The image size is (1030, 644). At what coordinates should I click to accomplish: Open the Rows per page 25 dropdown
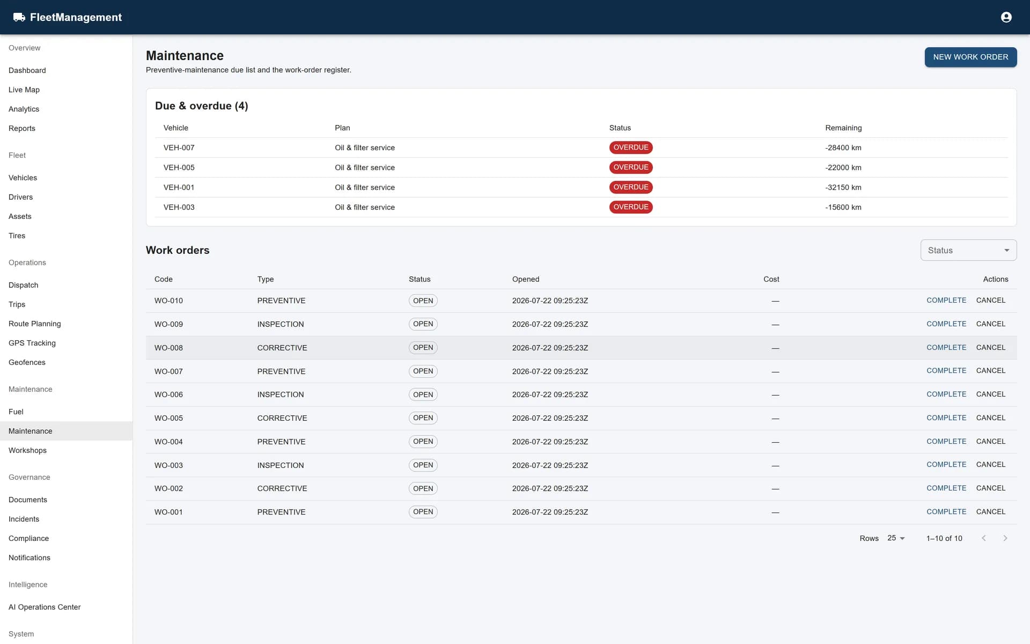[x=896, y=538]
